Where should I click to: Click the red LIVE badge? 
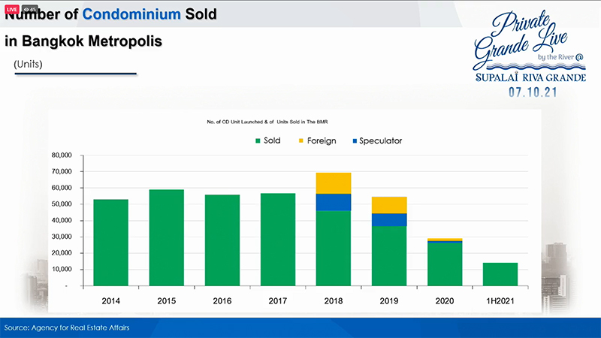11,9
